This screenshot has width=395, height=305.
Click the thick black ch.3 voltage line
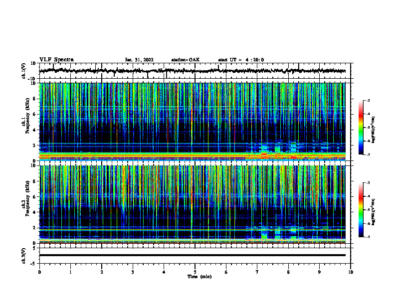tap(193, 255)
